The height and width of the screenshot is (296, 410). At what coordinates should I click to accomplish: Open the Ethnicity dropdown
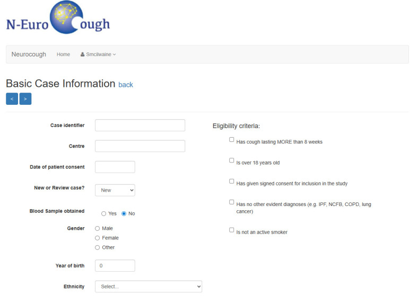tap(149, 286)
